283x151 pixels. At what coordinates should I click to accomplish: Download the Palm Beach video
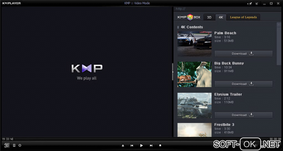(x=243, y=53)
